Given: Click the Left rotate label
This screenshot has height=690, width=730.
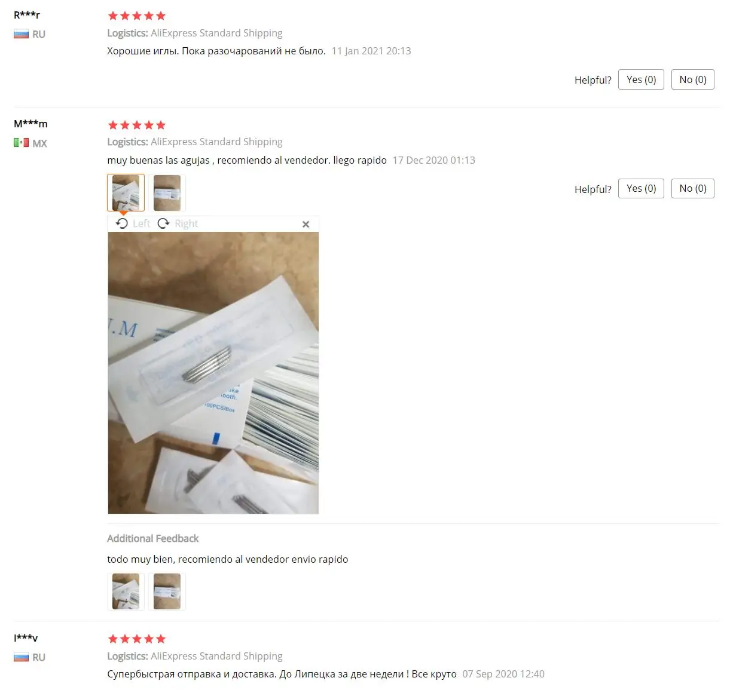Looking at the screenshot, I should (142, 223).
